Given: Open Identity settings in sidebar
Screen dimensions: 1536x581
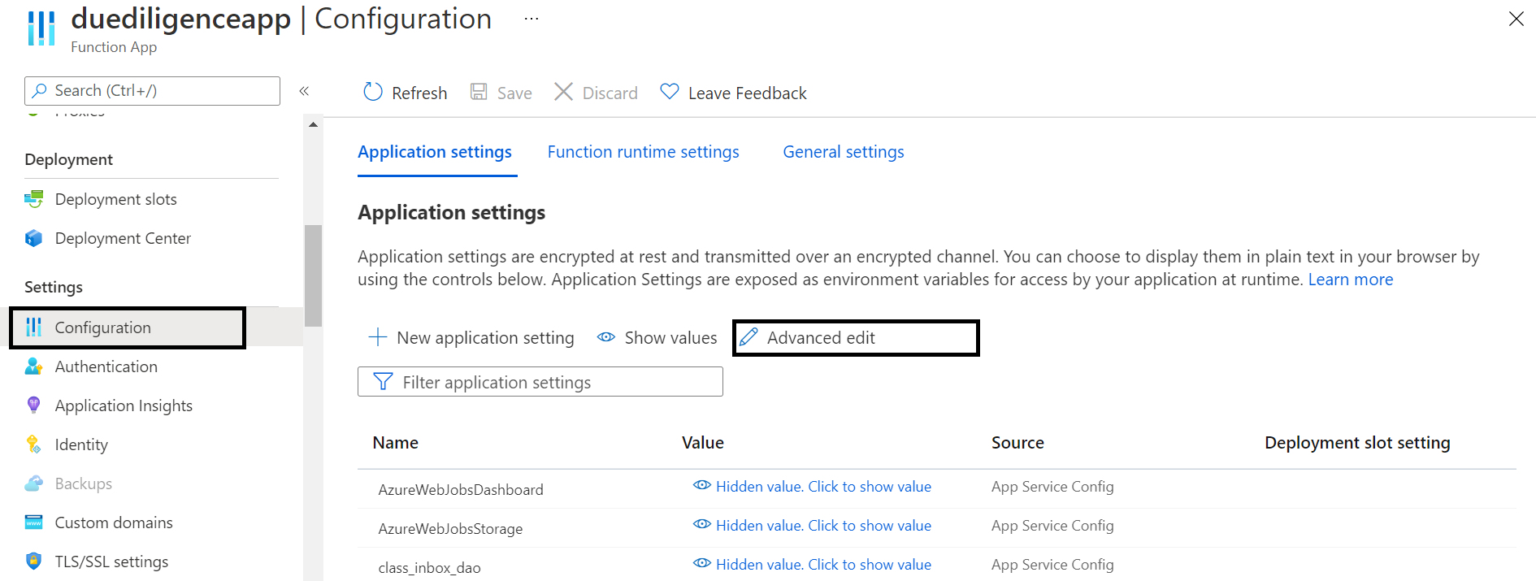Looking at the screenshot, I should pyautogui.click(x=81, y=444).
